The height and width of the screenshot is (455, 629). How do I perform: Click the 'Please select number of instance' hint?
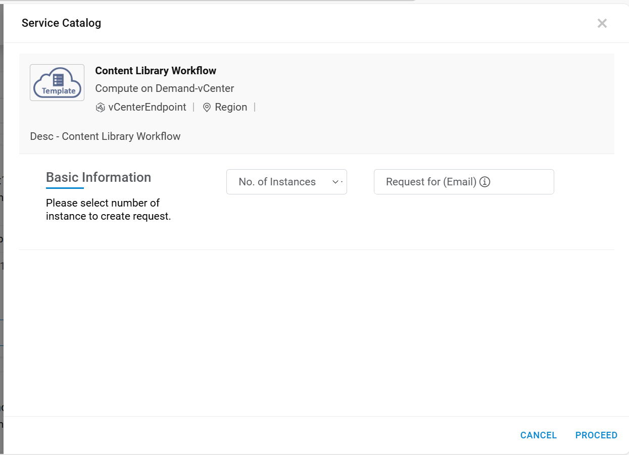click(x=108, y=210)
